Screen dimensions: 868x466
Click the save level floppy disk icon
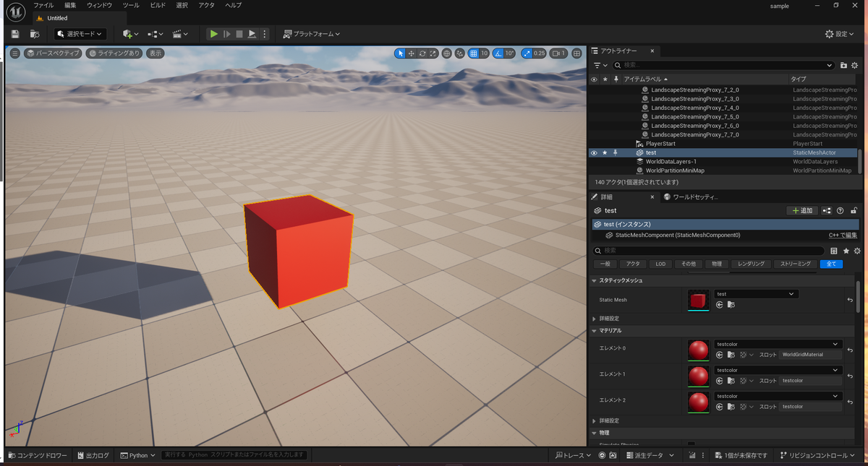pos(15,34)
